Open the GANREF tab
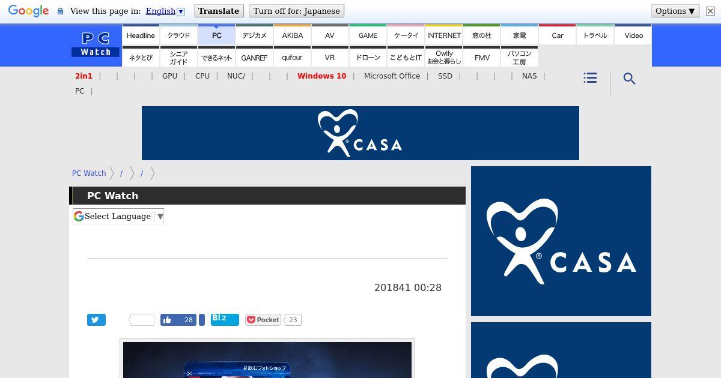 254,57
